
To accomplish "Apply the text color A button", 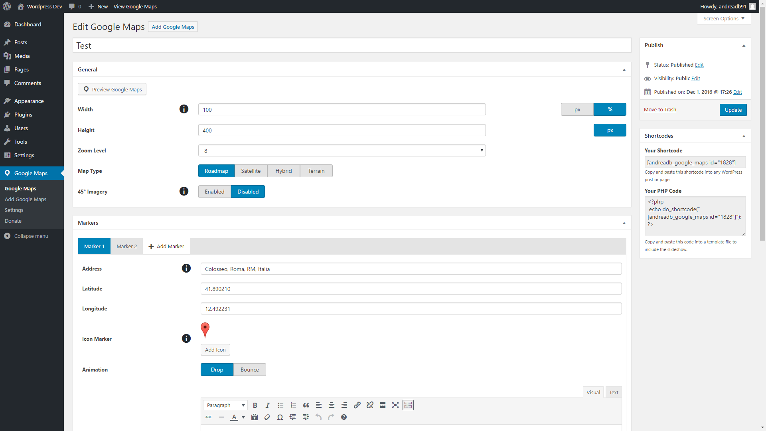I will pos(234,417).
